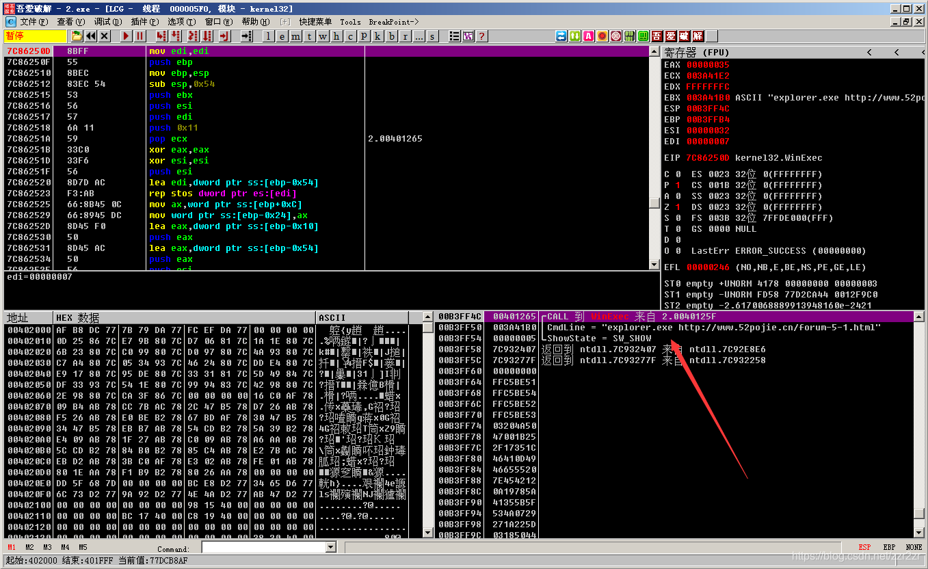The height and width of the screenshot is (569, 928).
Task: Switch to memory dump tab M5
Action: (x=83, y=547)
